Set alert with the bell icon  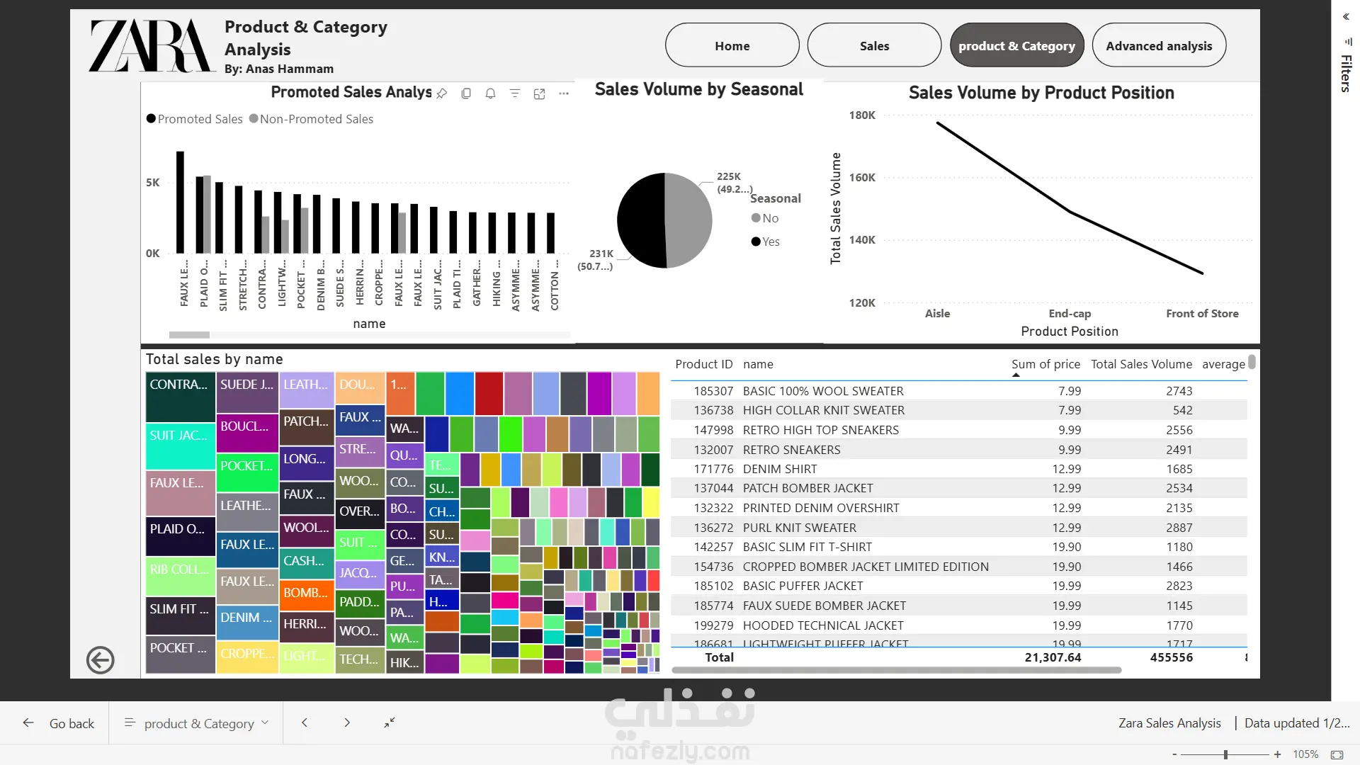click(x=490, y=93)
